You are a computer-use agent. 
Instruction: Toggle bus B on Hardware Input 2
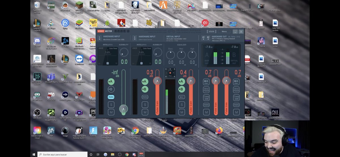click(145, 89)
